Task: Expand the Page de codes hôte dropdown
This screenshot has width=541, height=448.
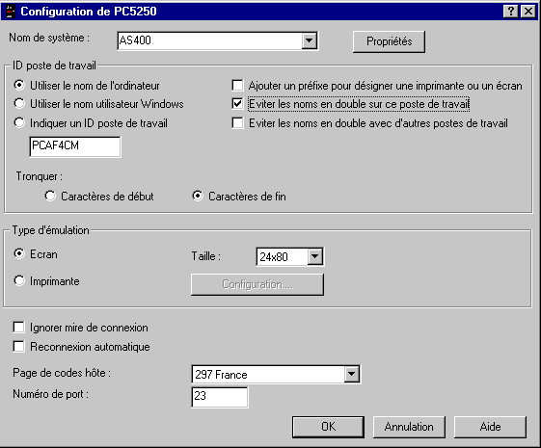Action: 352,374
